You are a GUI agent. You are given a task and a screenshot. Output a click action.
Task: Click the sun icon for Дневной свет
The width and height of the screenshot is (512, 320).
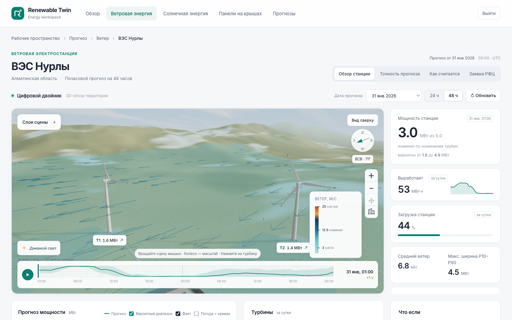[x=24, y=248]
